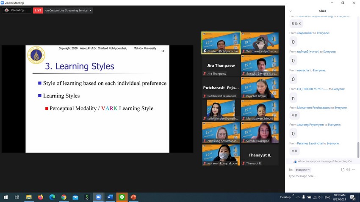Select Chailerd Pichitpornchai's video thumbnail
The height and width of the screenshot is (202, 360).
[221, 43]
